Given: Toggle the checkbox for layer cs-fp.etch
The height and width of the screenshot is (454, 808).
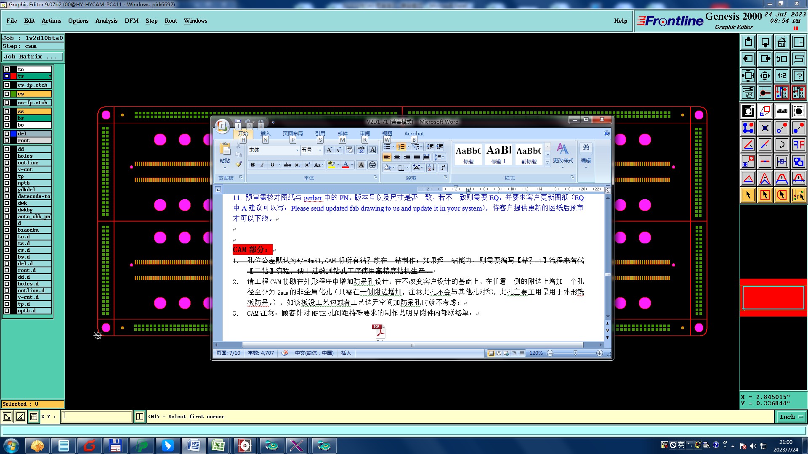Looking at the screenshot, I should coord(7,85).
